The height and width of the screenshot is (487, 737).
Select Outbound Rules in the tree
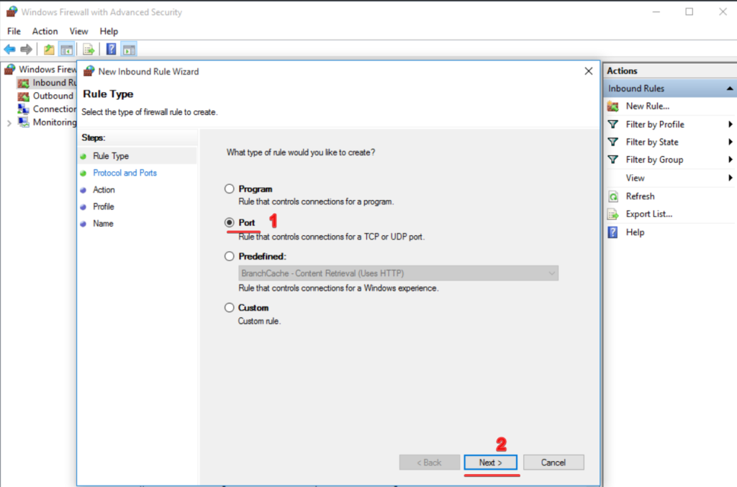pyautogui.click(x=53, y=96)
